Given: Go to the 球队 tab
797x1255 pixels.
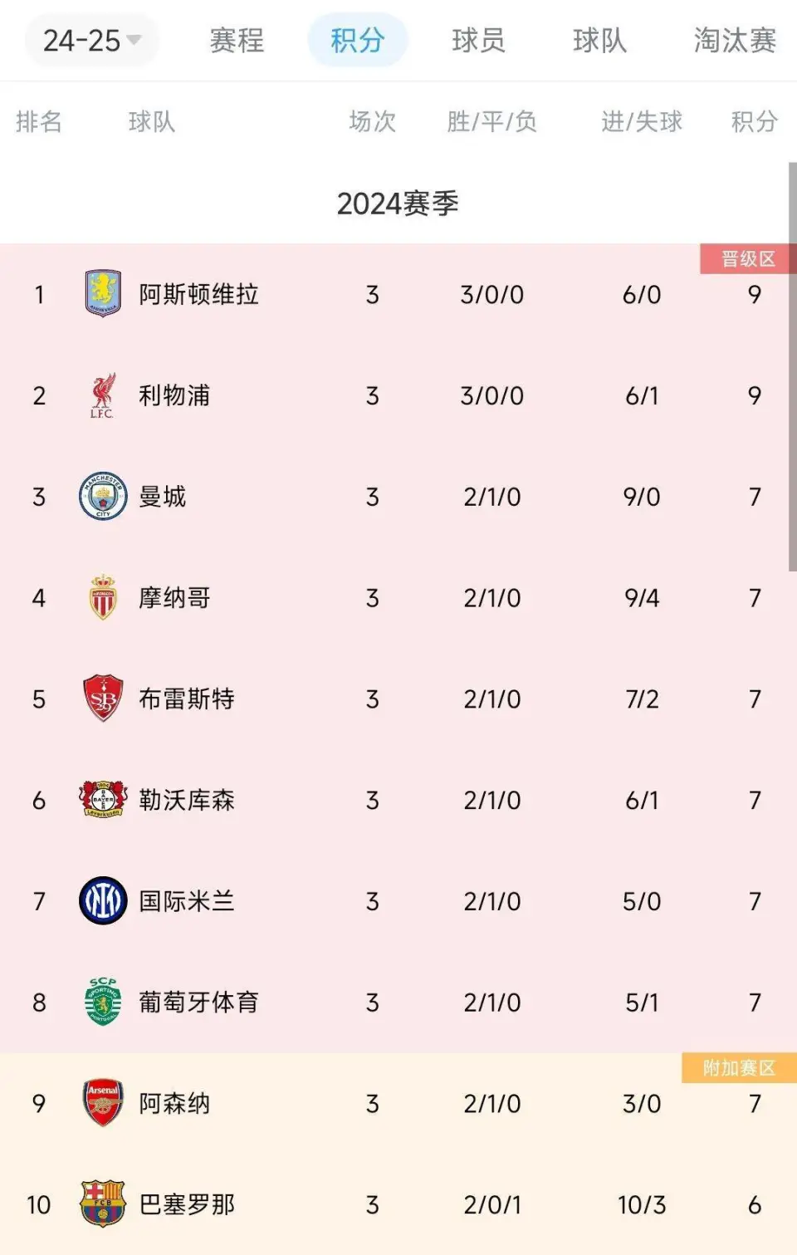Looking at the screenshot, I should pos(599,40).
